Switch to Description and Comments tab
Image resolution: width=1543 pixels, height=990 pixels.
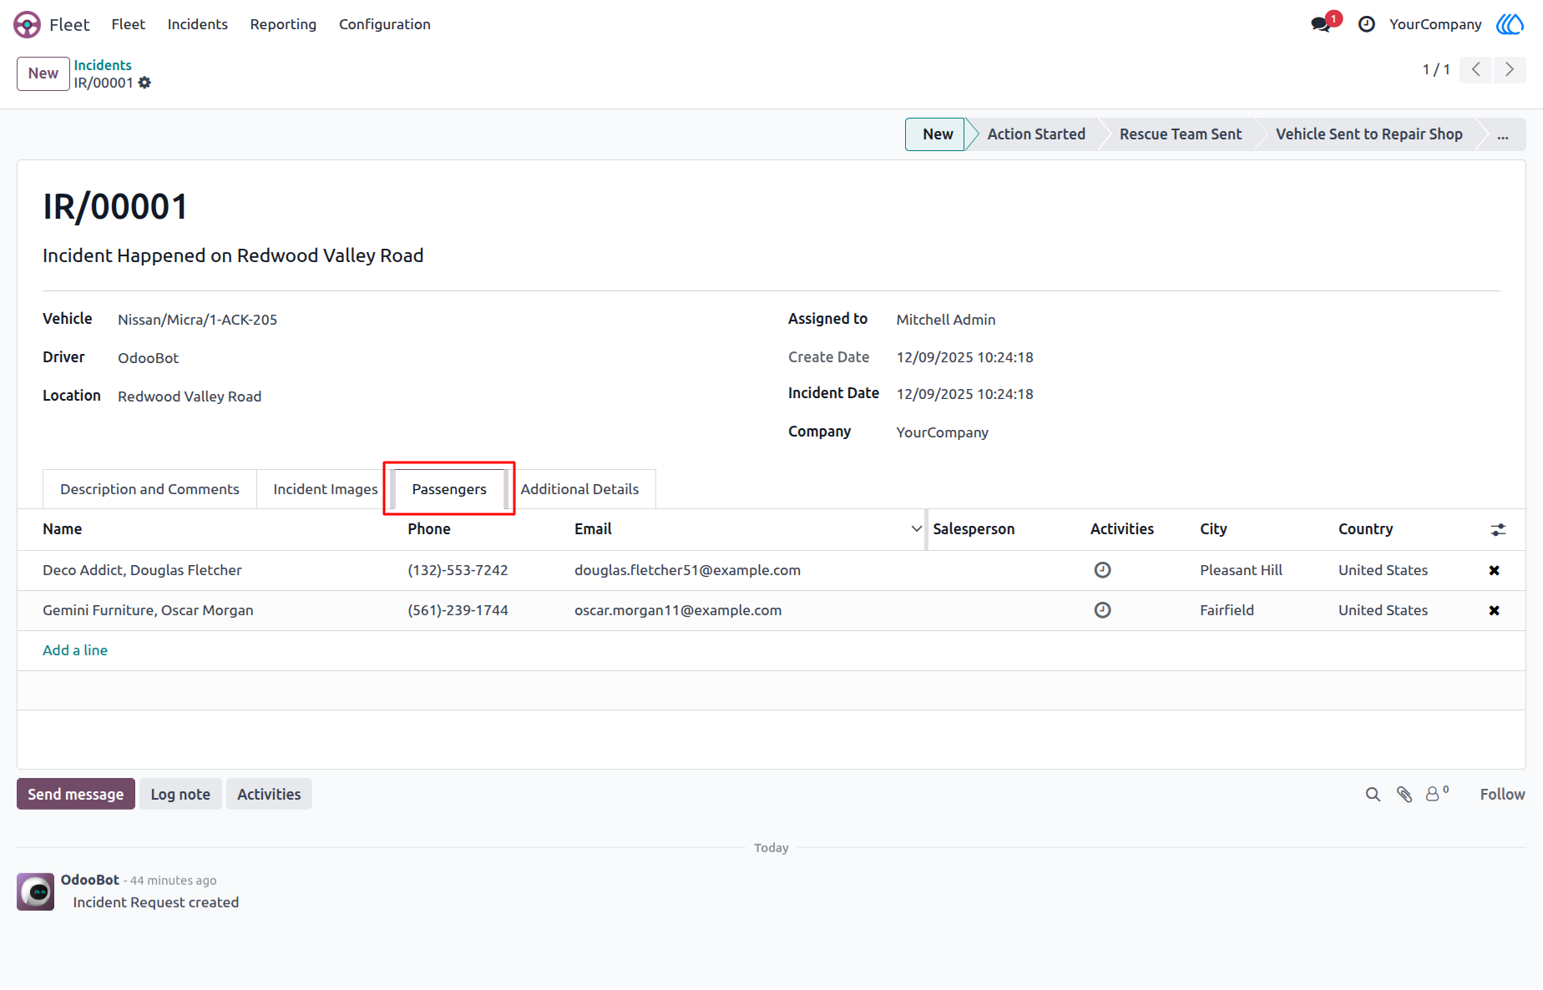click(149, 489)
